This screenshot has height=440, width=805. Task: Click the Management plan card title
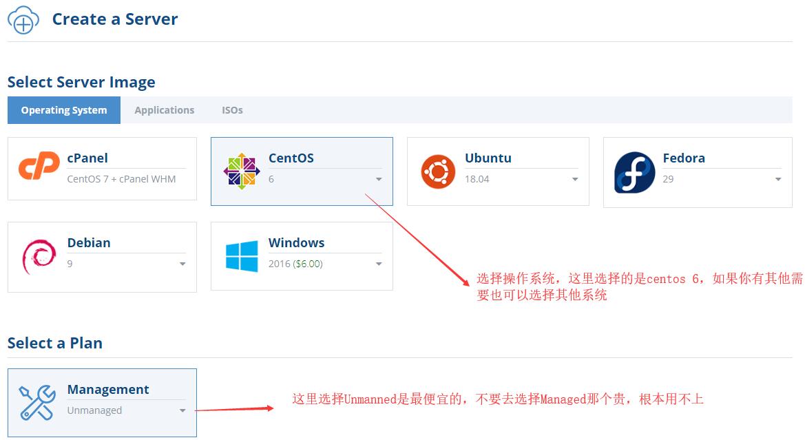click(108, 390)
